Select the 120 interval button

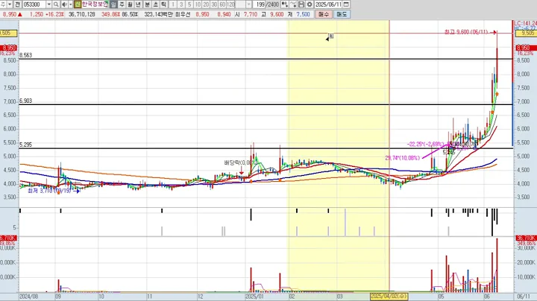point(230,4)
